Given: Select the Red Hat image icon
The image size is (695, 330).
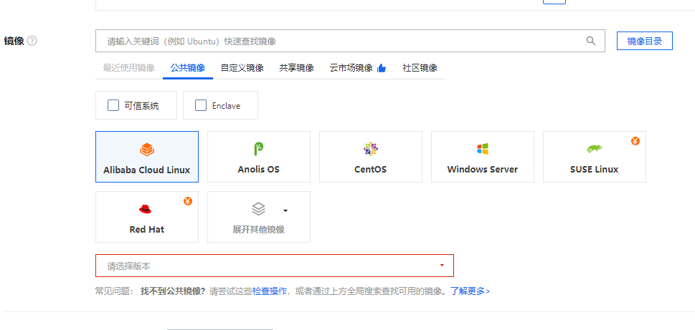Looking at the screenshot, I should coord(146,209).
